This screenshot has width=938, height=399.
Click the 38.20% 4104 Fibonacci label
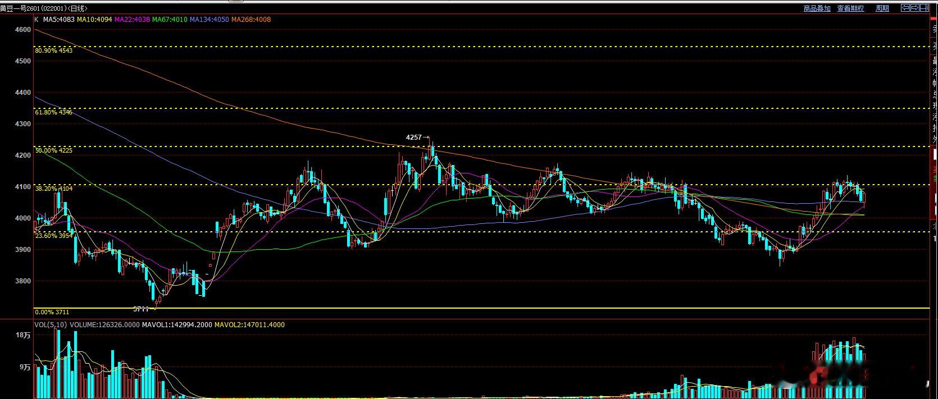point(53,189)
